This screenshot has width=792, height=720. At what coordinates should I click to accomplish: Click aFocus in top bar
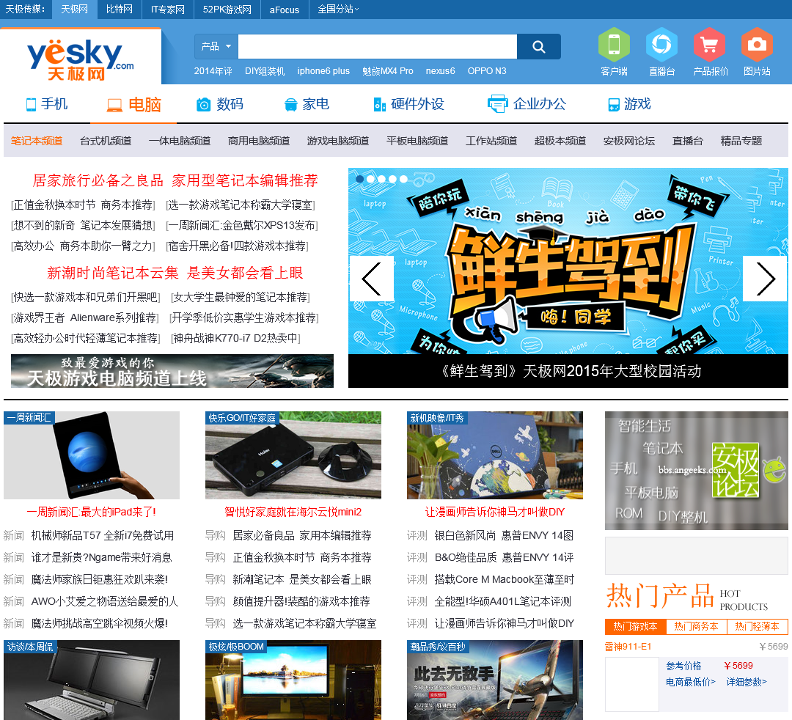click(285, 9)
